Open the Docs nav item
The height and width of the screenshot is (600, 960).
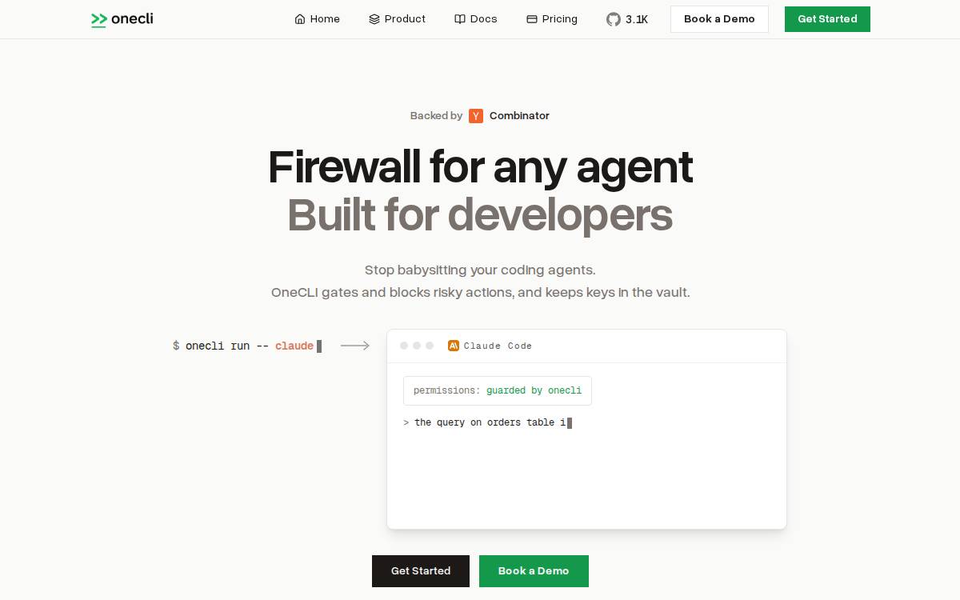coord(476,19)
